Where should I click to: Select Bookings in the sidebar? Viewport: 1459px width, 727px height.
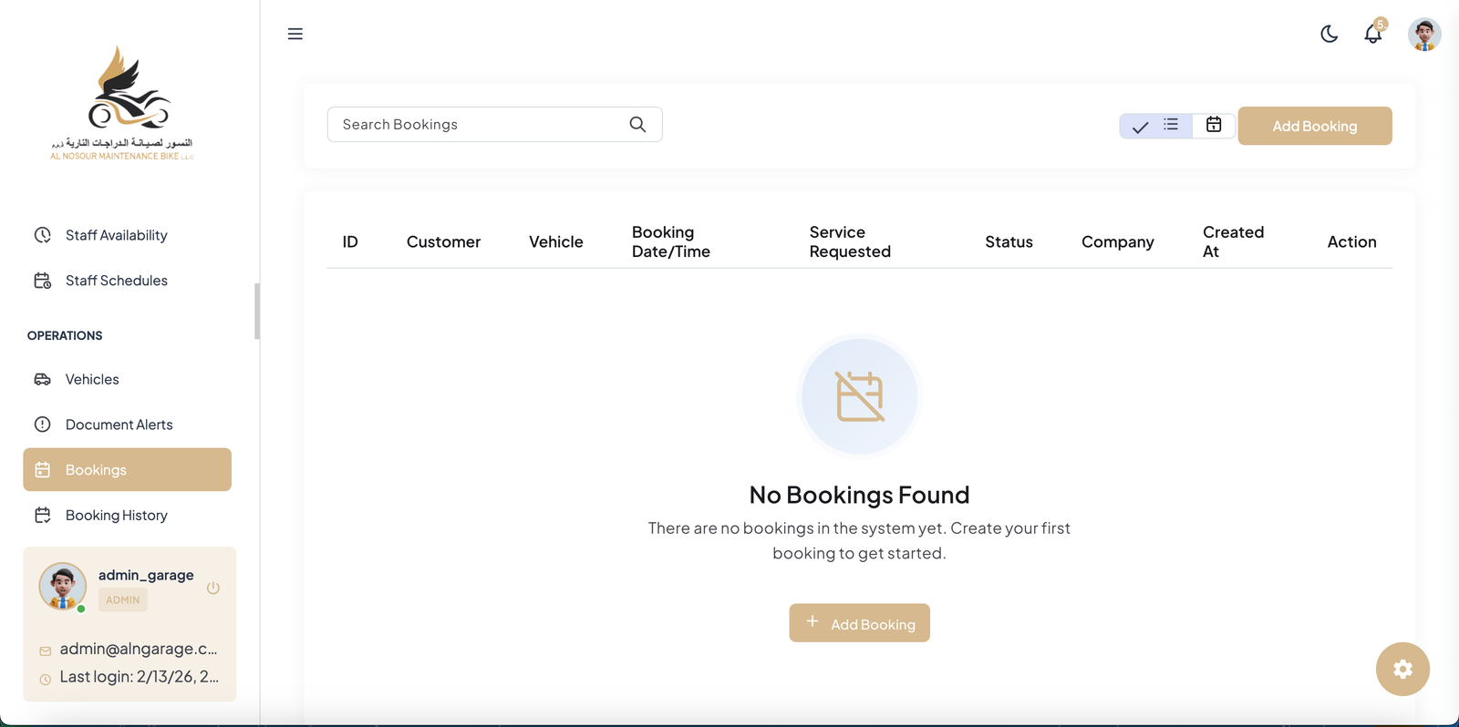point(127,470)
